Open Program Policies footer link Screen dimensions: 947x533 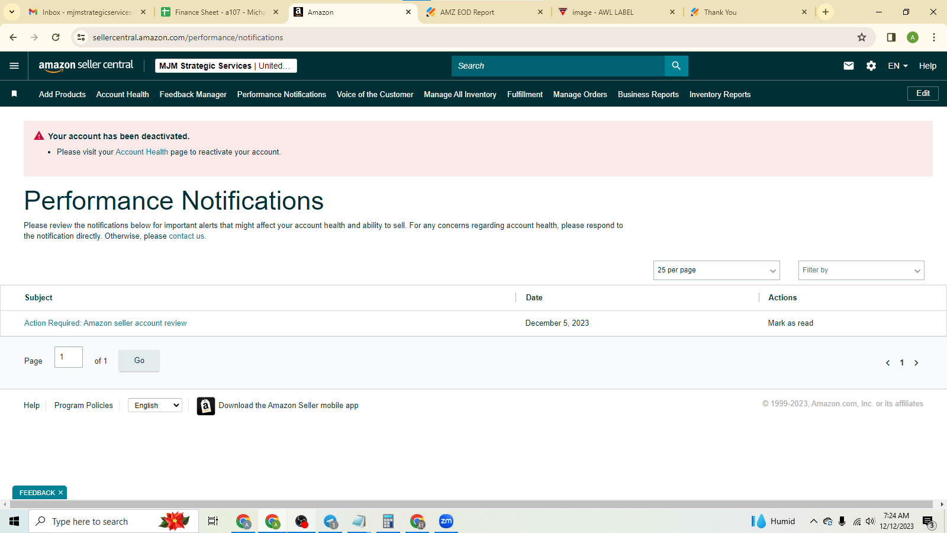click(83, 405)
